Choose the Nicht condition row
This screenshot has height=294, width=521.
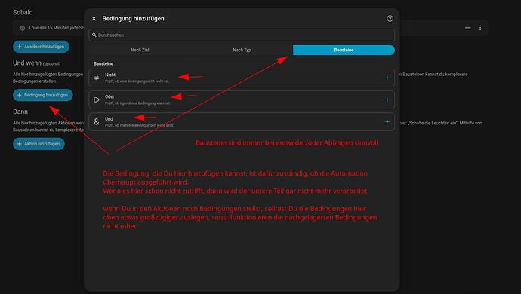pyautogui.click(x=242, y=78)
